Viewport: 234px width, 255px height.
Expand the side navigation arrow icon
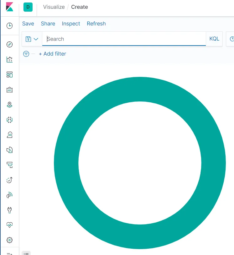pyautogui.click(x=10, y=254)
